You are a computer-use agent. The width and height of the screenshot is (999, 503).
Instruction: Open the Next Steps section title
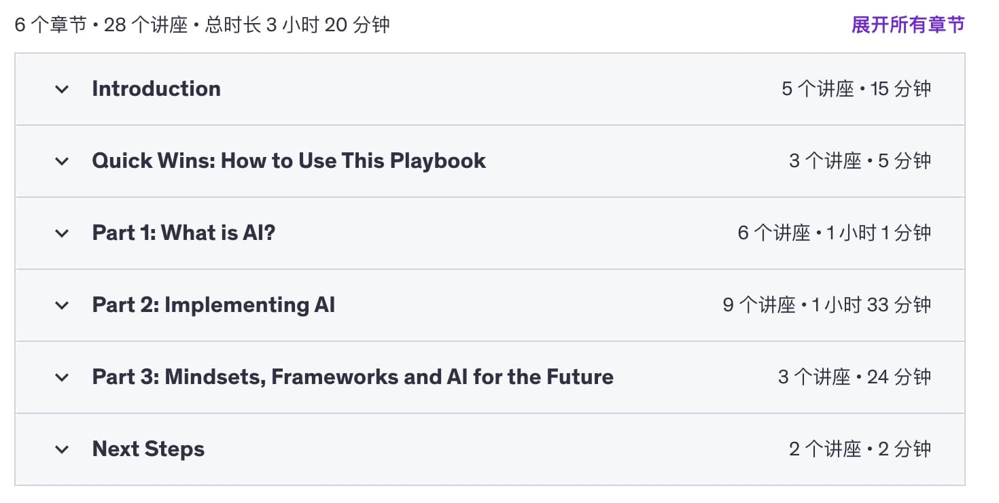tap(148, 449)
